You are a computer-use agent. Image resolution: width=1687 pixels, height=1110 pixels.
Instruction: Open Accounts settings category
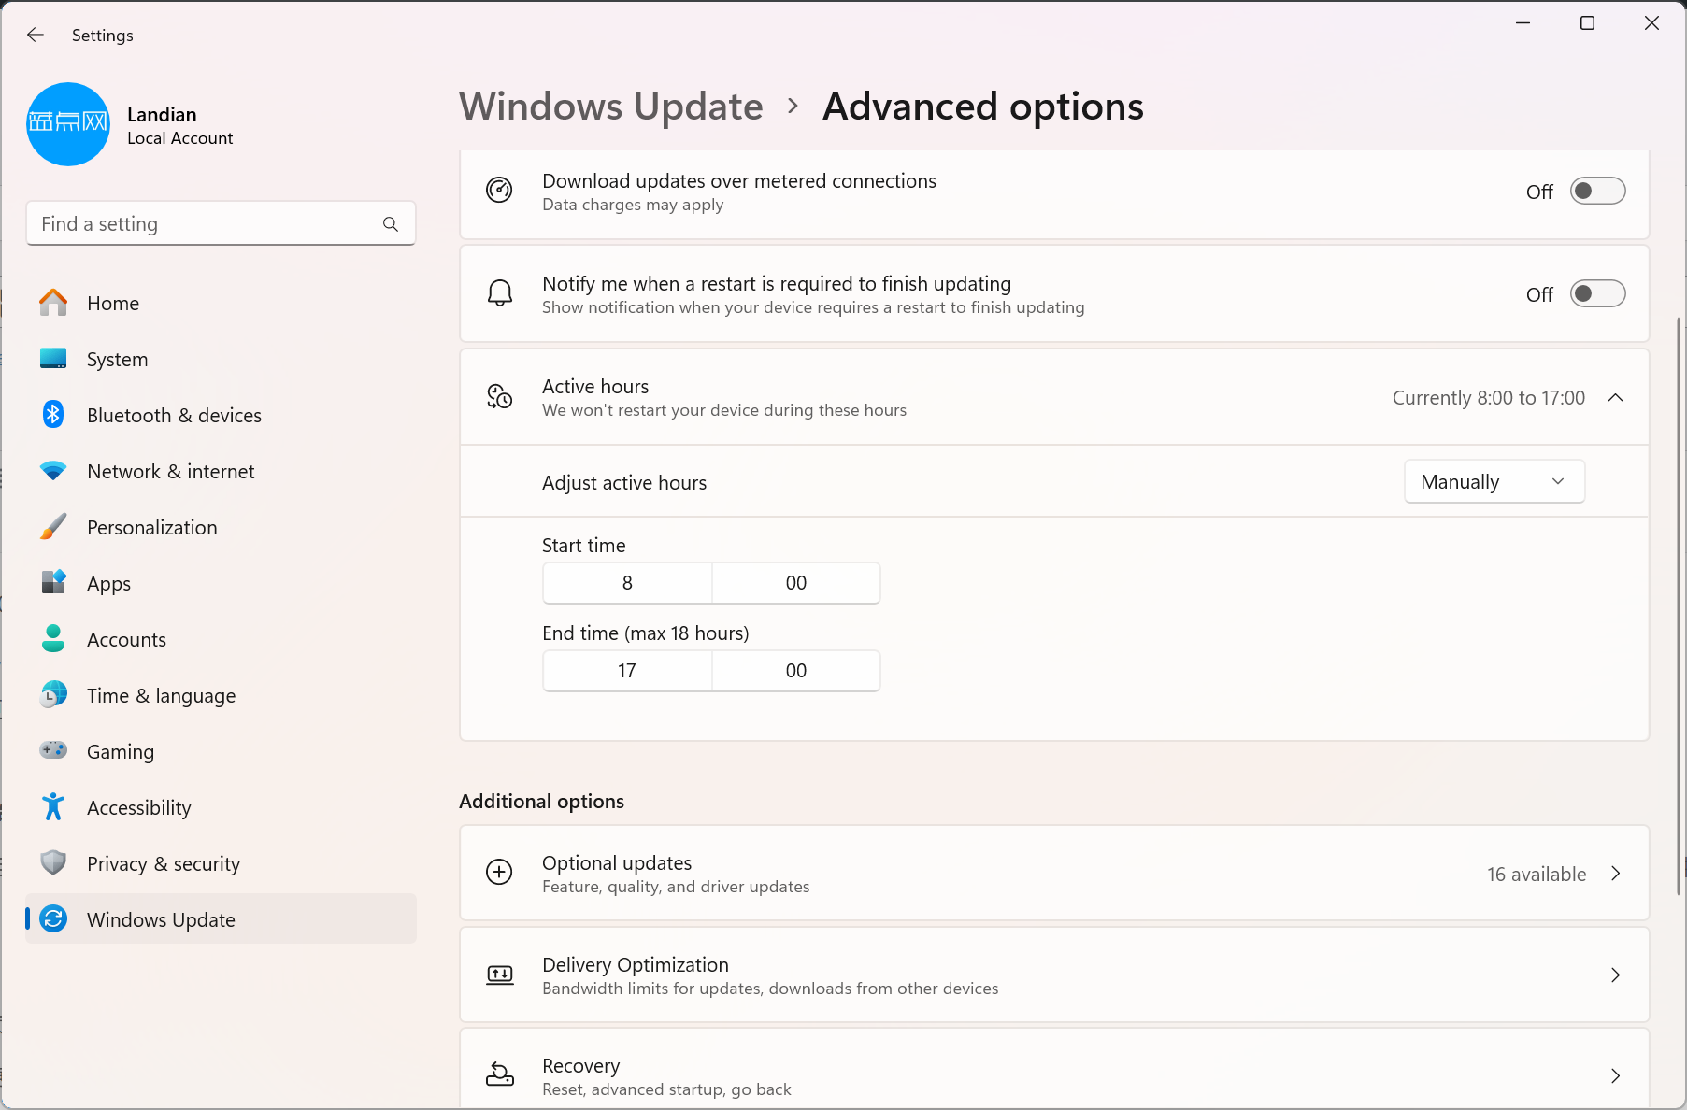click(221, 639)
